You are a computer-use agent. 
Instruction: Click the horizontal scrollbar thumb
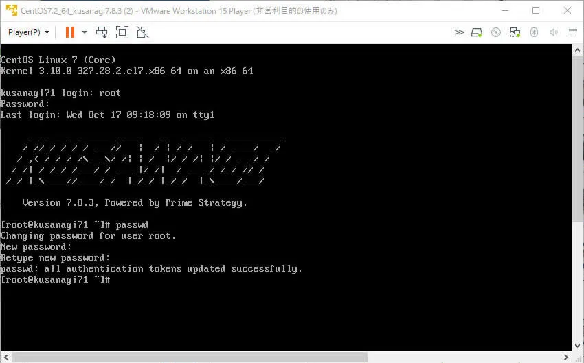pos(190,357)
